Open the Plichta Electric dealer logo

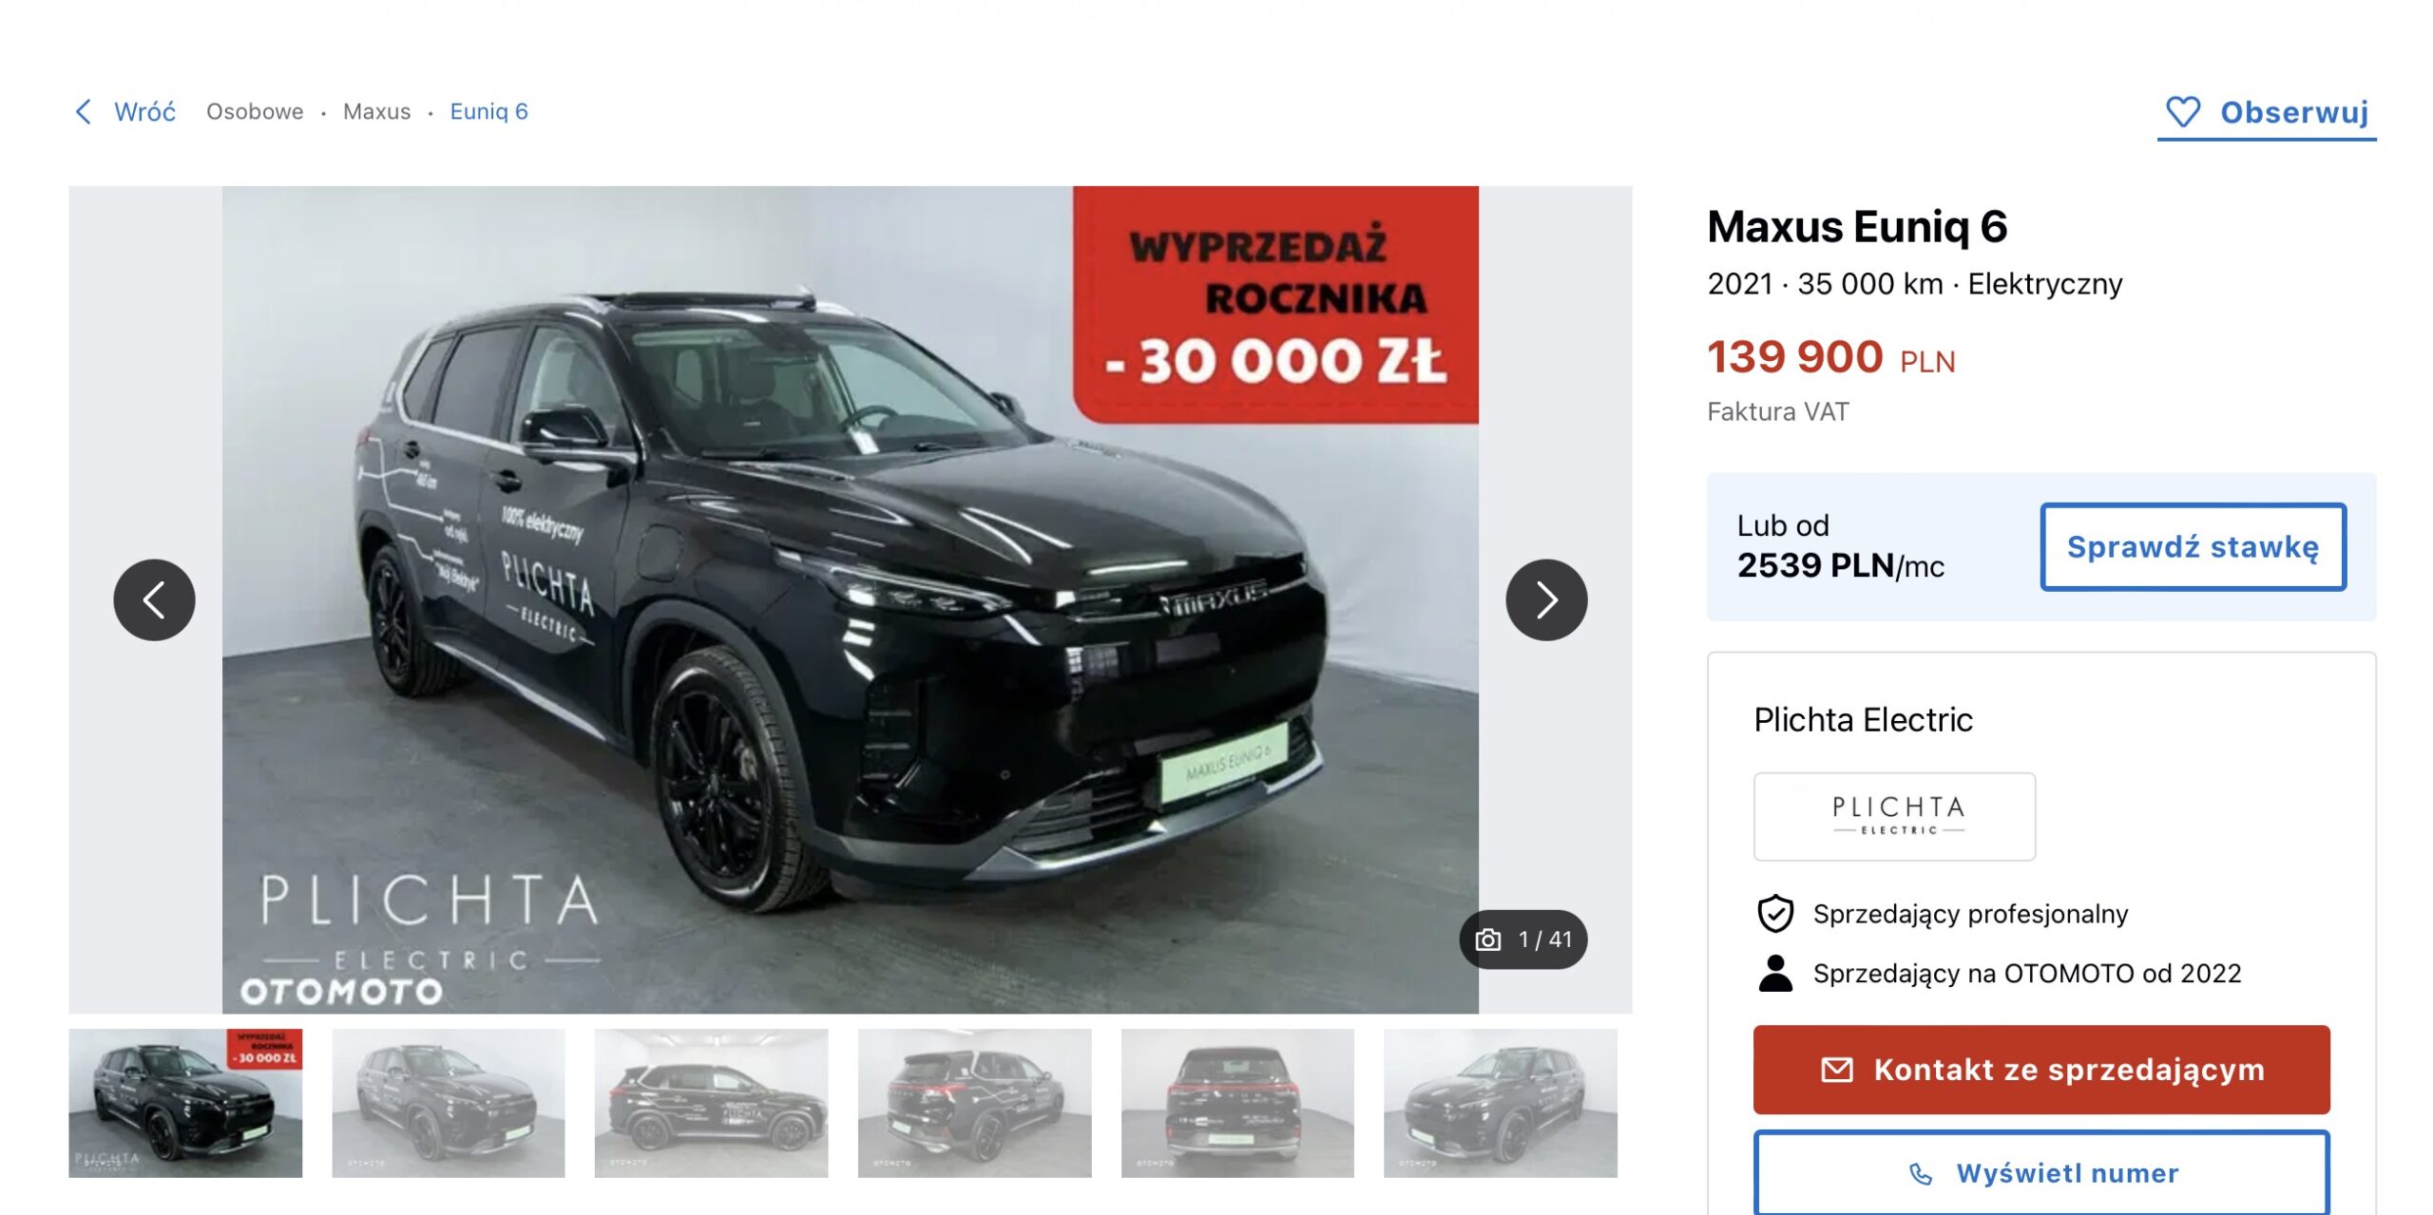tap(1894, 817)
